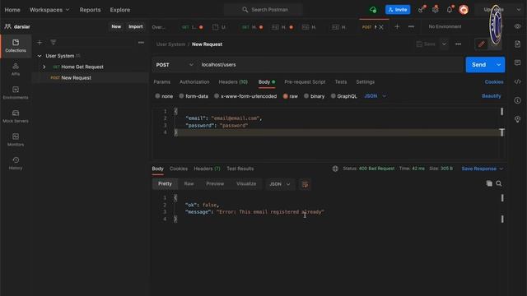Open the Send button dropdown arrow
Image resolution: width=527 pixels, height=296 pixels.
(498, 65)
